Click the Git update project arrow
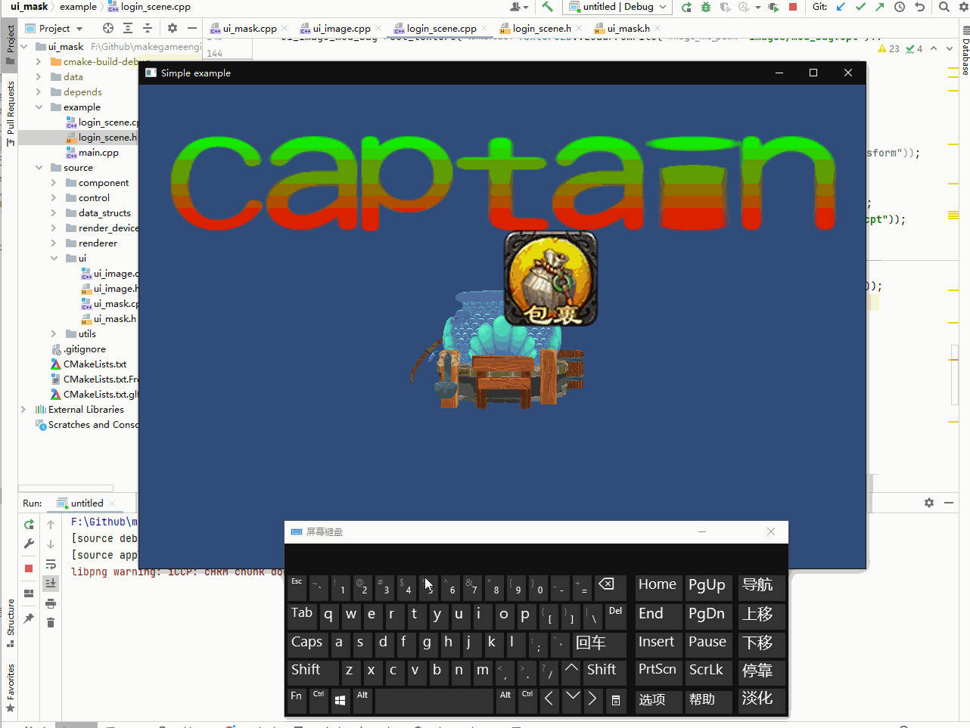This screenshot has width=970, height=728. pyautogui.click(x=841, y=7)
